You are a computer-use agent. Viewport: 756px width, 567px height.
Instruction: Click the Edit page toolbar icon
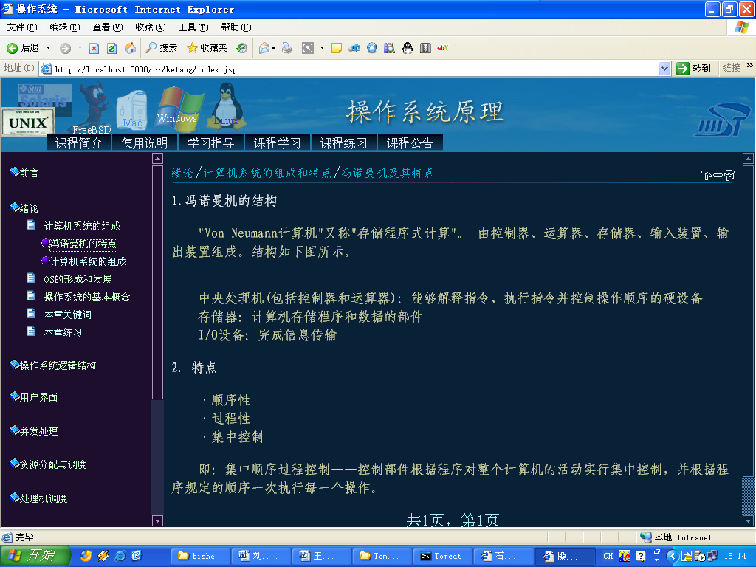pos(308,48)
